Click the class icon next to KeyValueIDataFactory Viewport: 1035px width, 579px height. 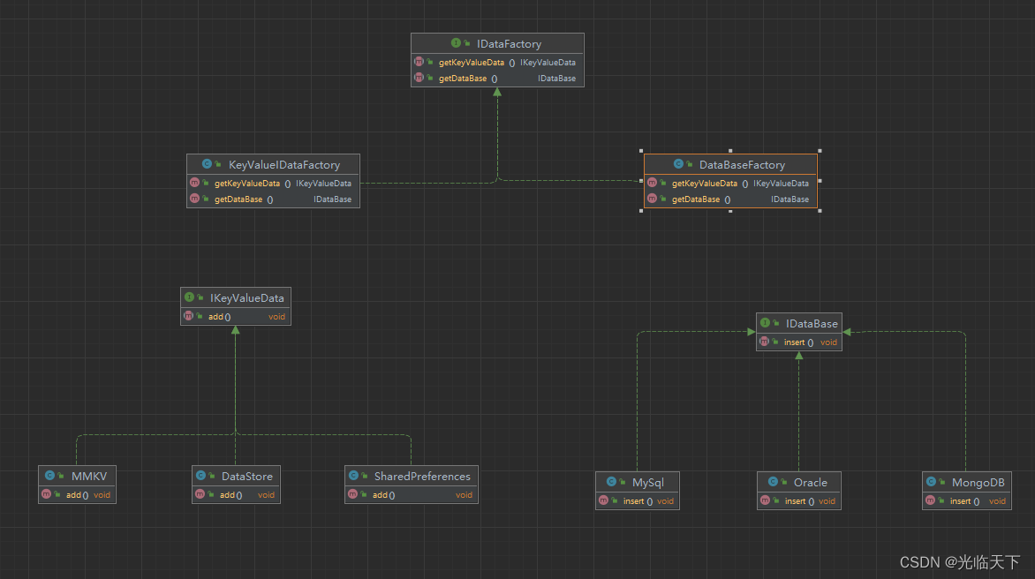point(208,164)
